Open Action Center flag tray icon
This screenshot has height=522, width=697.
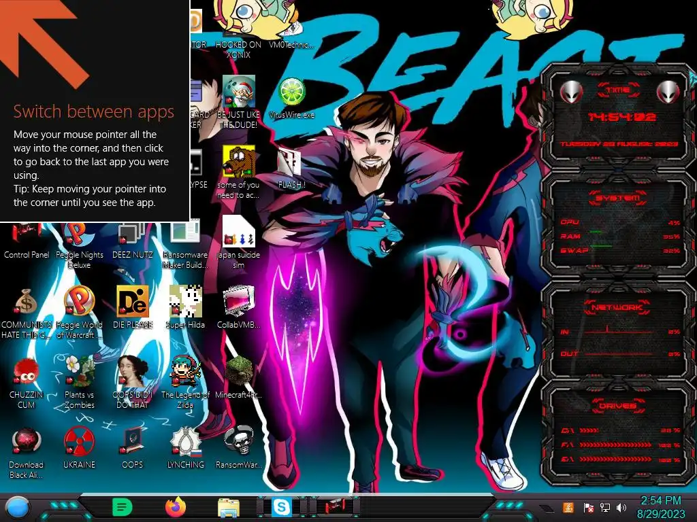point(588,507)
